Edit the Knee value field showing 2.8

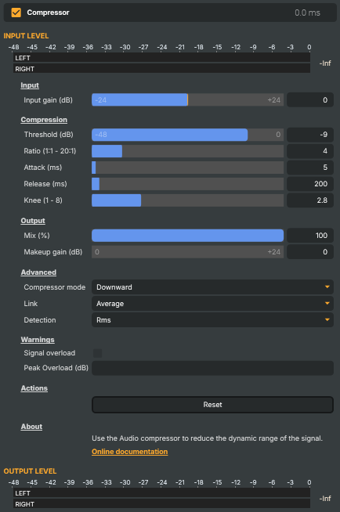click(310, 200)
